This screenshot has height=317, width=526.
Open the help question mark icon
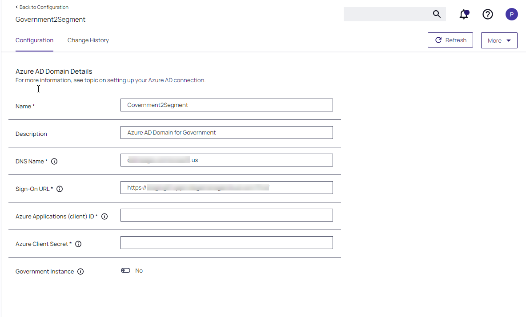[488, 14]
